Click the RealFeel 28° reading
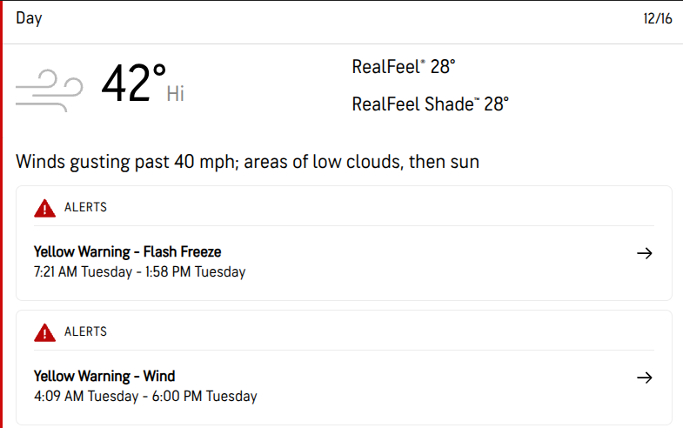Screen dimensions: 683x428 tap(404, 67)
